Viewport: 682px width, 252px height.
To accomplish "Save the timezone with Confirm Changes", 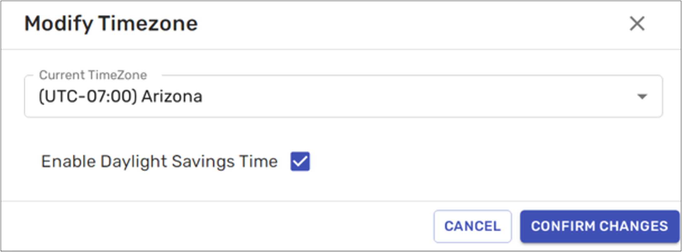I will tap(599, 226).
